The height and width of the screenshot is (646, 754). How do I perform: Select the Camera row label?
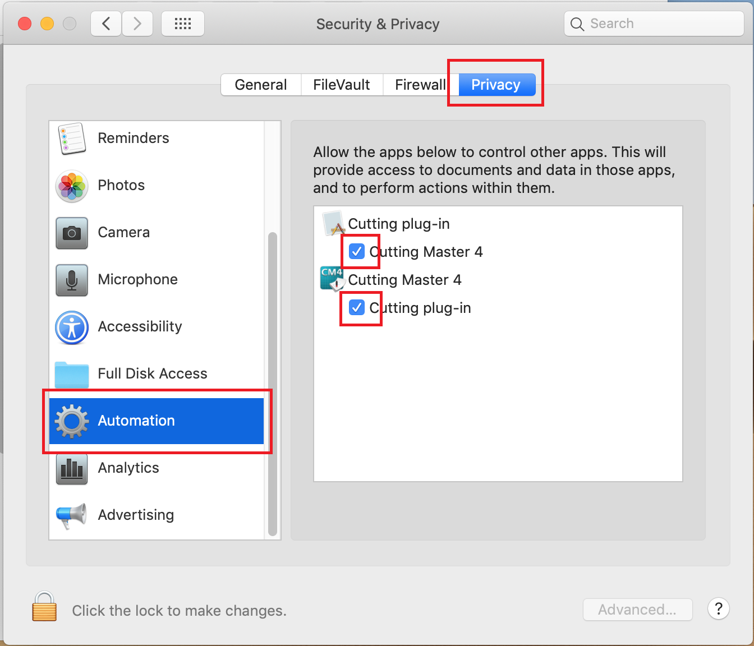point(124,232)
